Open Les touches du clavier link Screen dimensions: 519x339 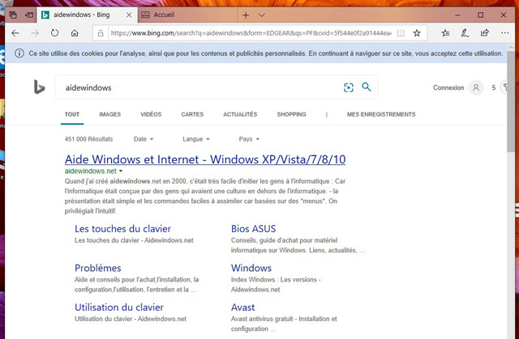pyautogui.click(x=122, y=229)
